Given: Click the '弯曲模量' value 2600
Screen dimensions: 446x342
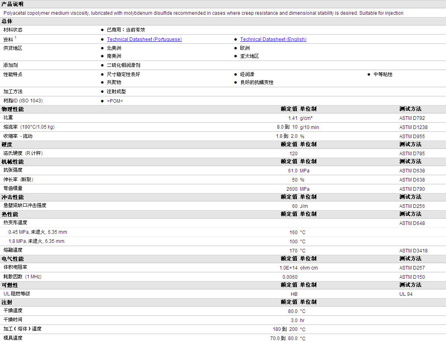Looking at the screenshot, I should 292,189.
